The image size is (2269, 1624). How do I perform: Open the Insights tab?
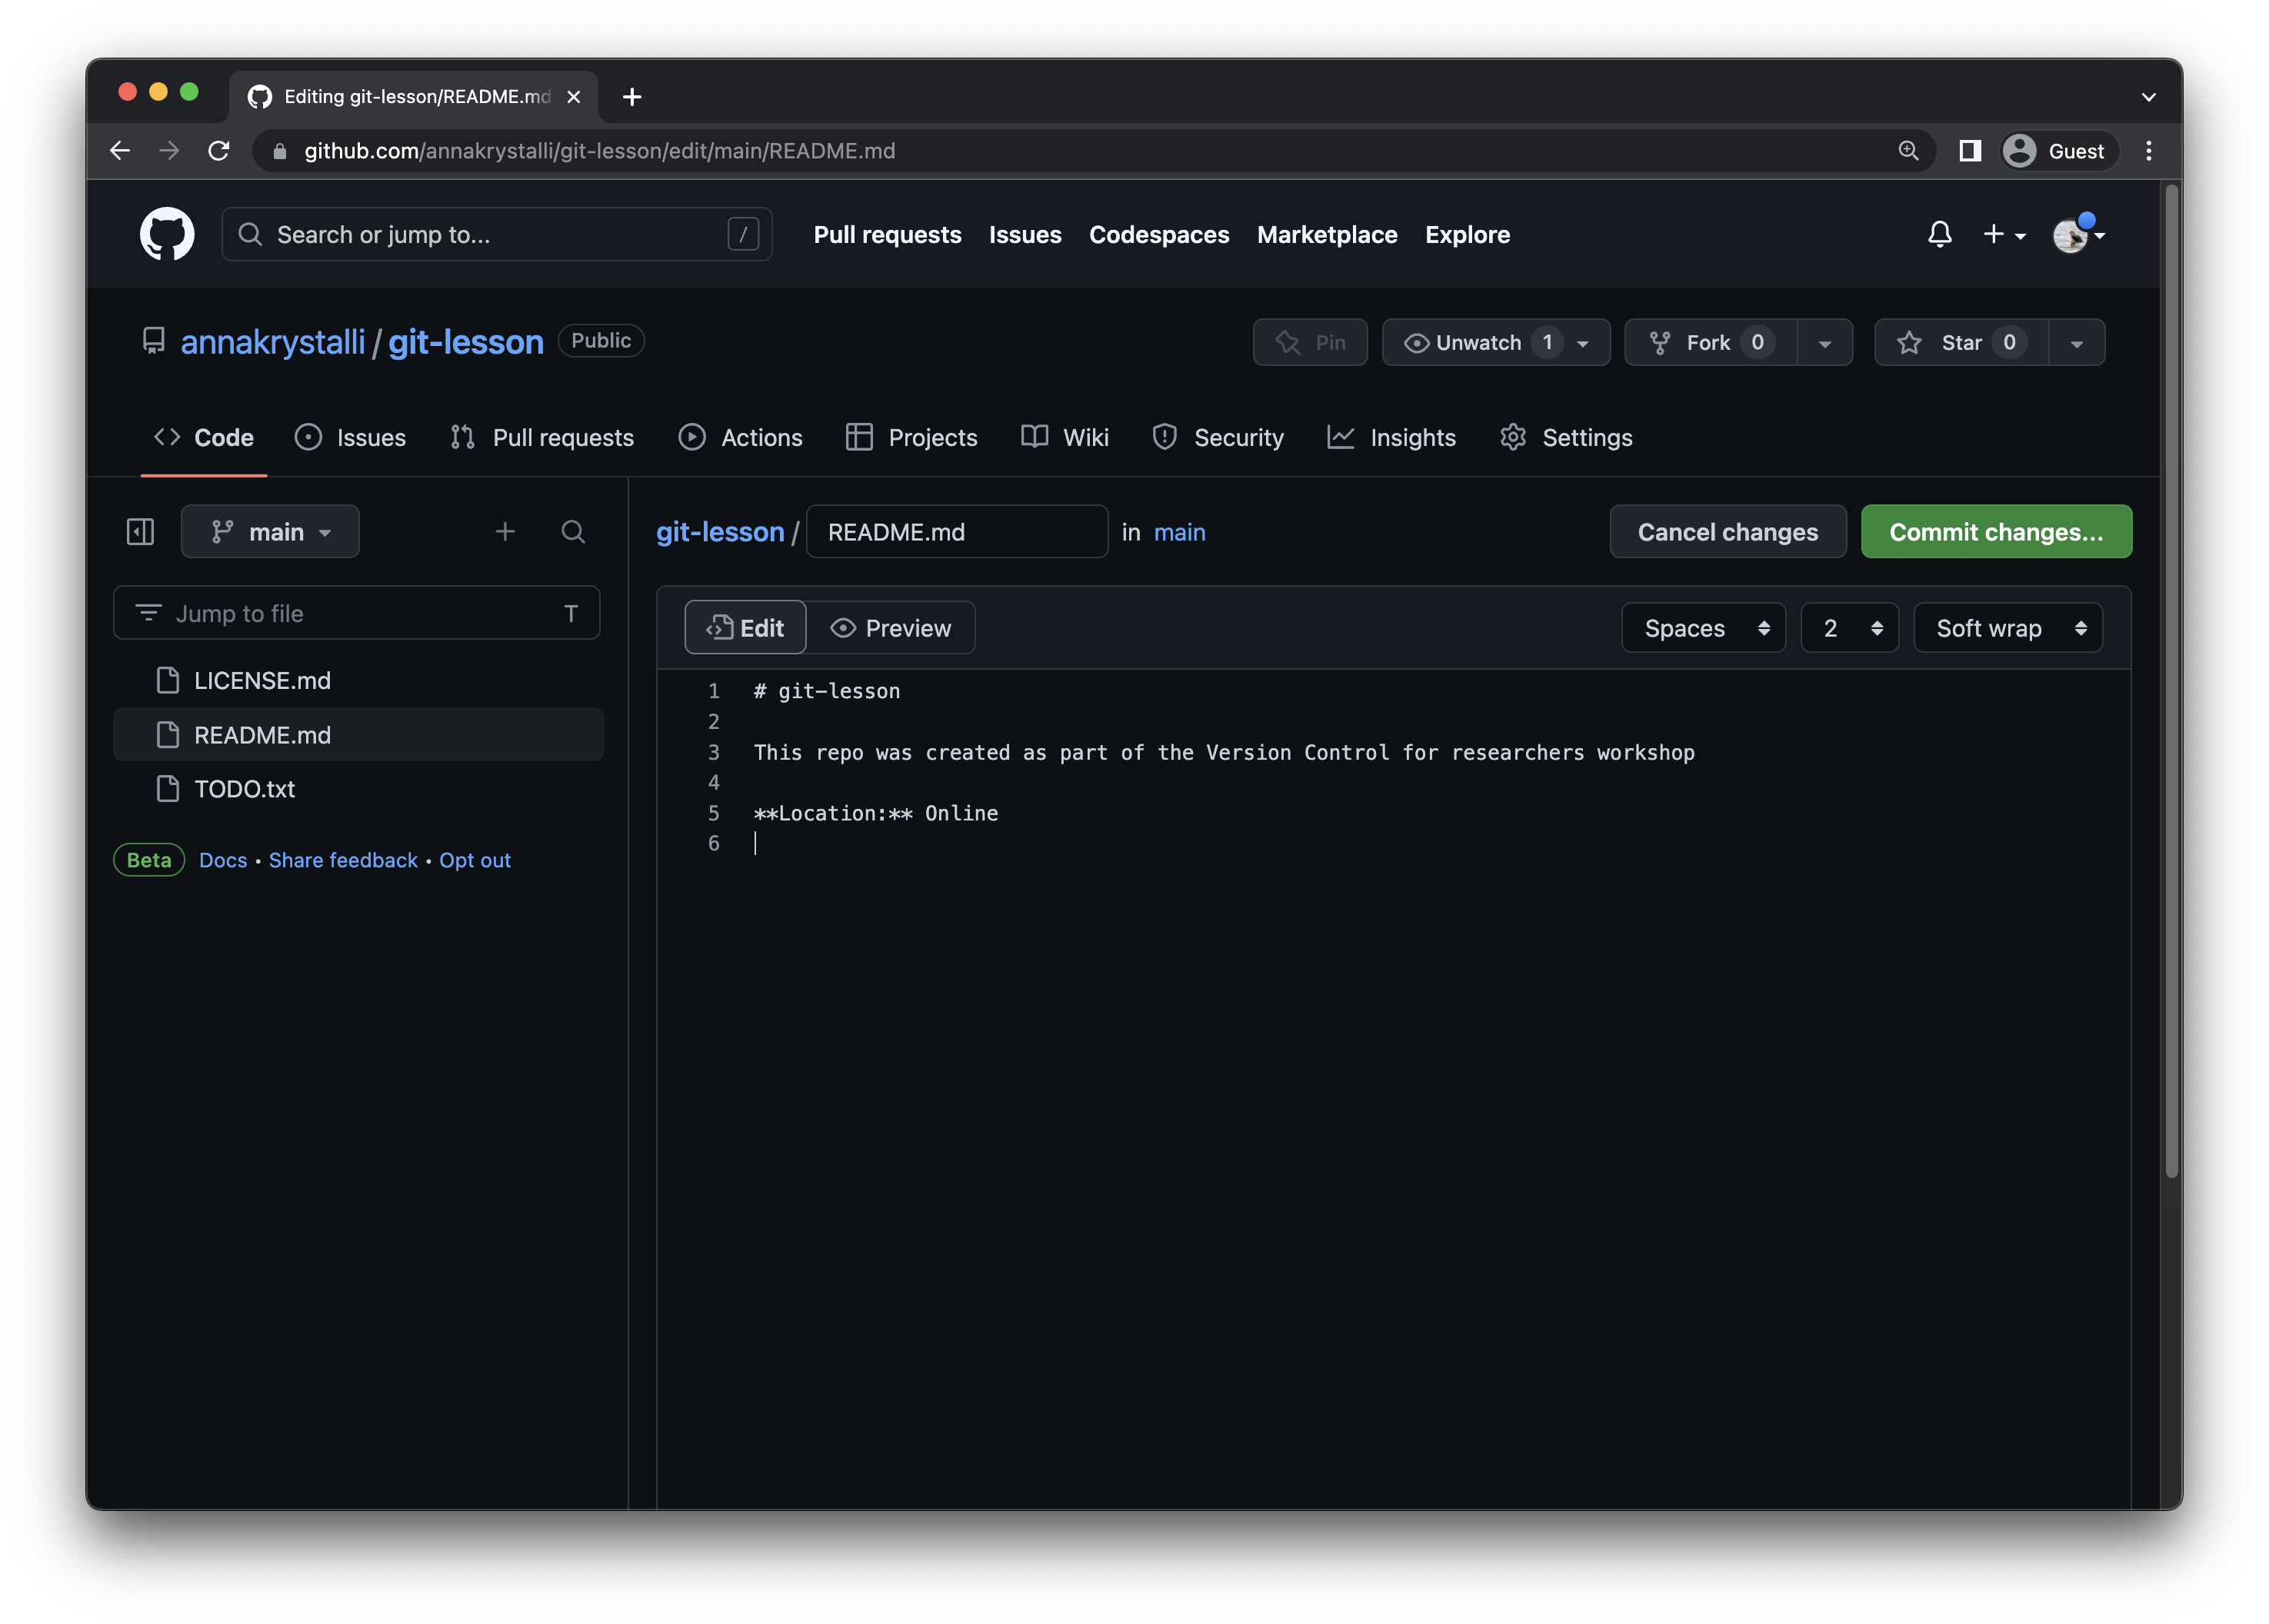click(1390, 437)
